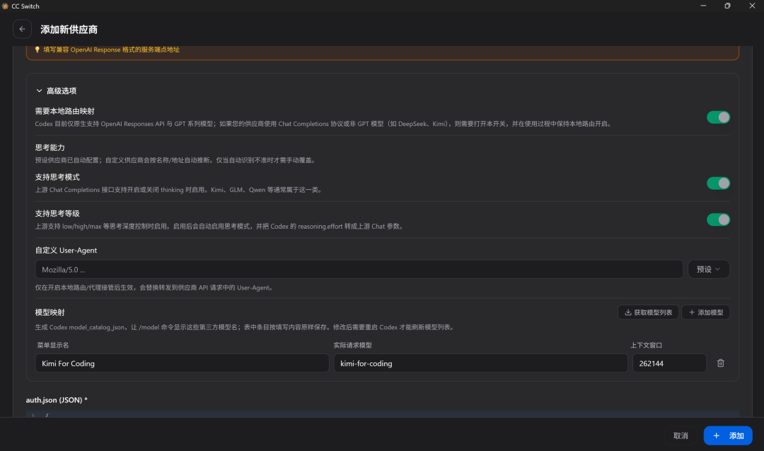The image size is (764, 451).
Task: Click the 添加模型 button
Action: pyautogui.click(x=705, y=312)
